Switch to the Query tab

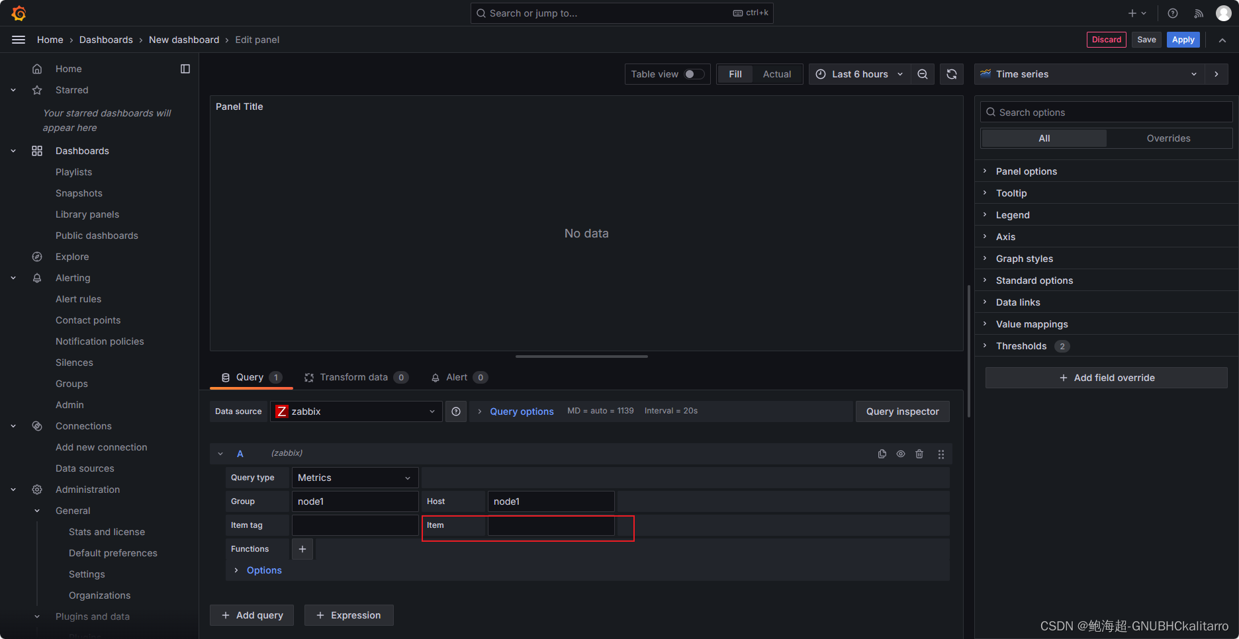click(251, 377)
